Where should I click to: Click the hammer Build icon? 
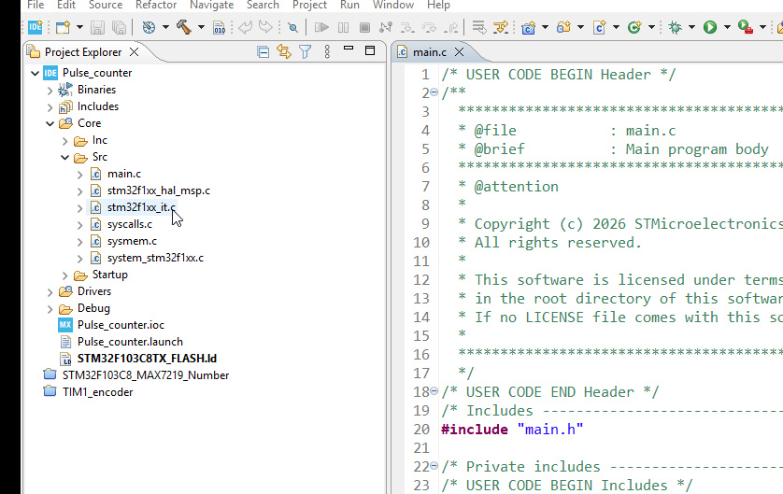point(184,27)
